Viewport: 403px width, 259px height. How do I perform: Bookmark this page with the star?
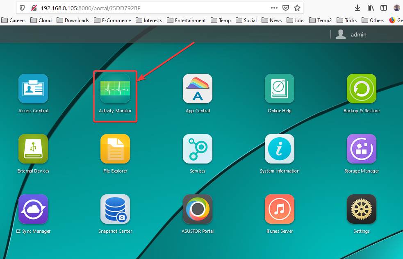[297, 8]
